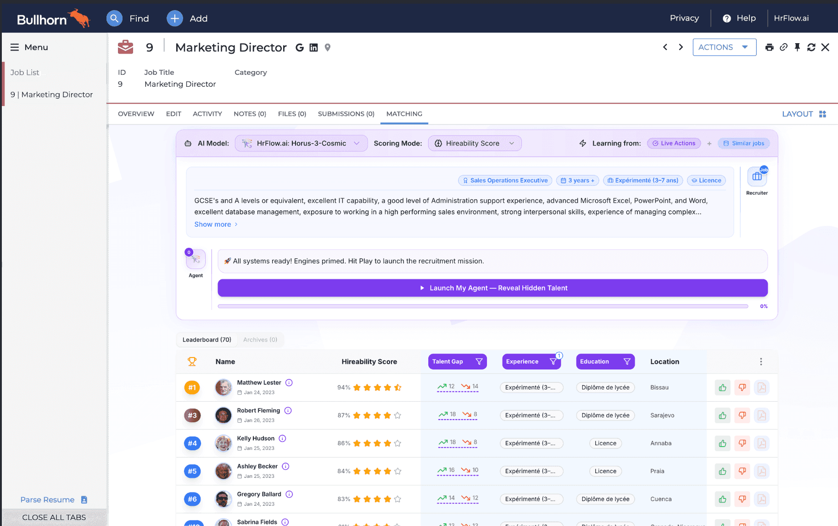The width and height of the screenshot is (838, 526).
Task: Print the Marketing Director job record
Action: coord(770,47)
